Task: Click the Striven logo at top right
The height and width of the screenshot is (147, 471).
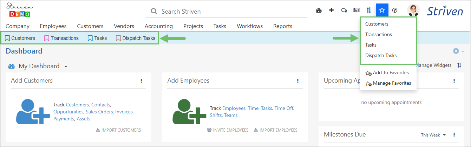Action: tap(445, 10)
